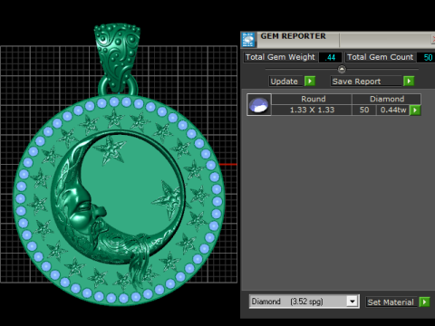Close the Gem Reporter panel
435x326 pixels.
(433, 39)
